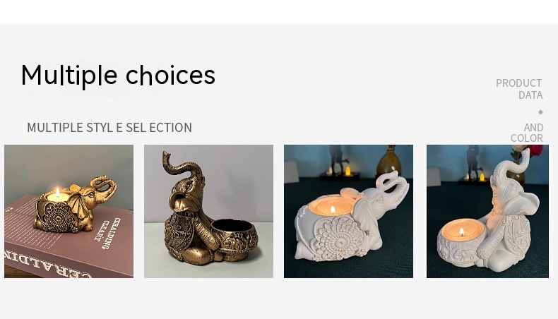Click the yellow vase behind white lying elephant

click(388, 162)
